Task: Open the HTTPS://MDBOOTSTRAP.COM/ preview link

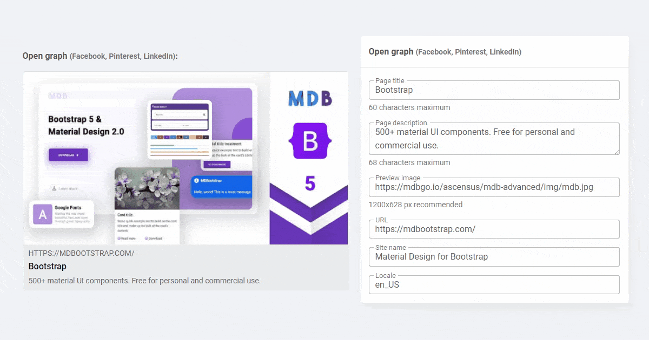Action: [81, 253]
